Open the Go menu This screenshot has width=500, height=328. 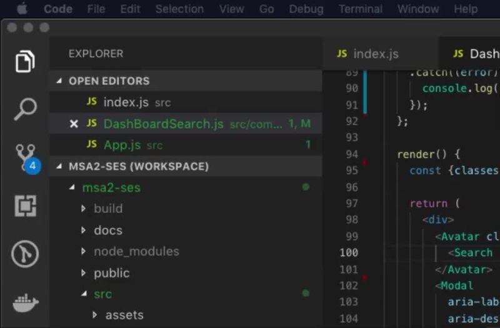tap(267, 9)
